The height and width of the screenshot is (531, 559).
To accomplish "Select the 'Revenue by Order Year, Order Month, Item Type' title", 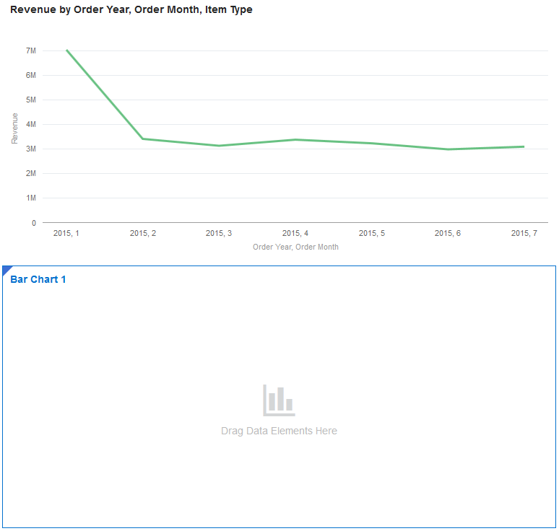I will tap(131, 9).
